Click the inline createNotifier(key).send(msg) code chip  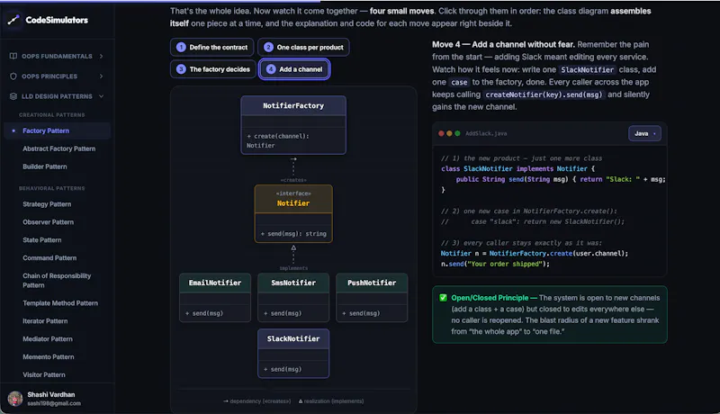click(544, 94)
